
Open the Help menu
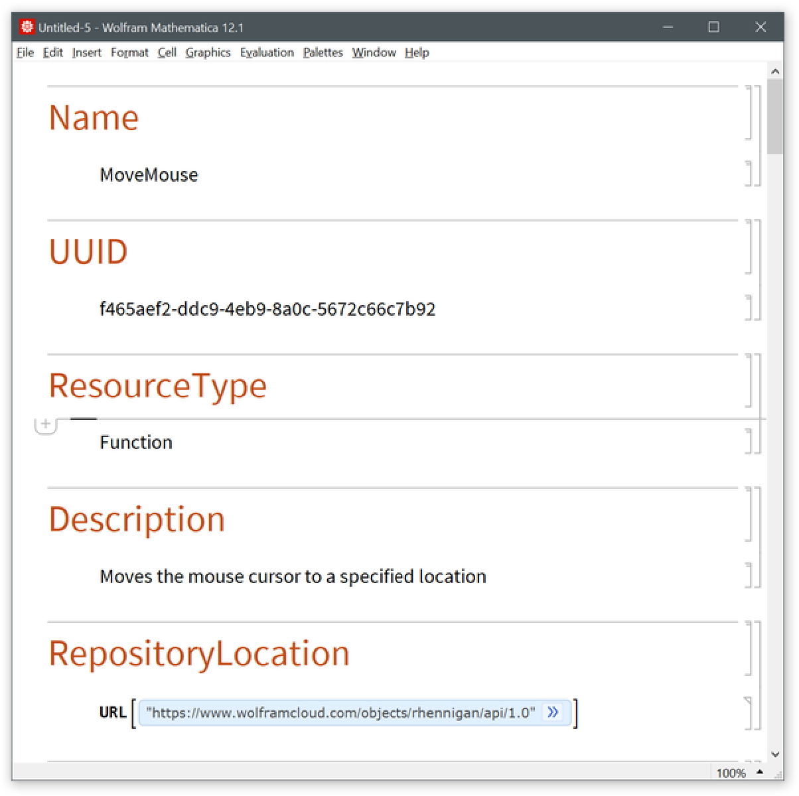pyautogui.click(x=417, y=52)
